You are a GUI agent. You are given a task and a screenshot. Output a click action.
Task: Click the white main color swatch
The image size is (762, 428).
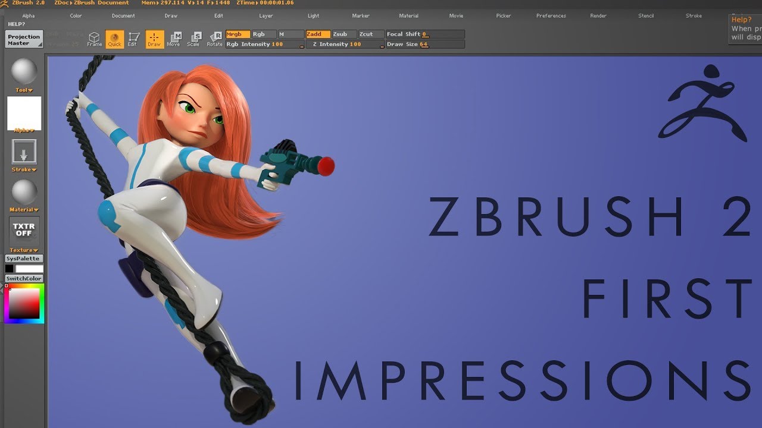(29, 269)
